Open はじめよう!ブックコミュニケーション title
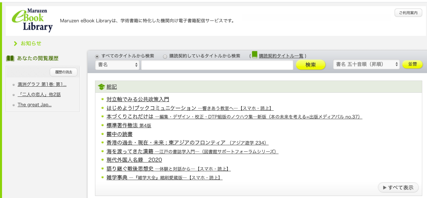The image size is (427, 198). point(190,108)
